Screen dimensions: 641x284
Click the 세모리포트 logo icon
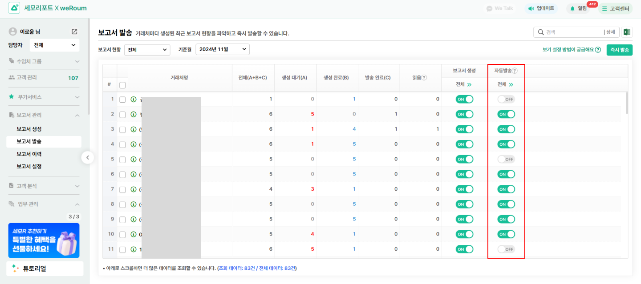coord(14,8)
